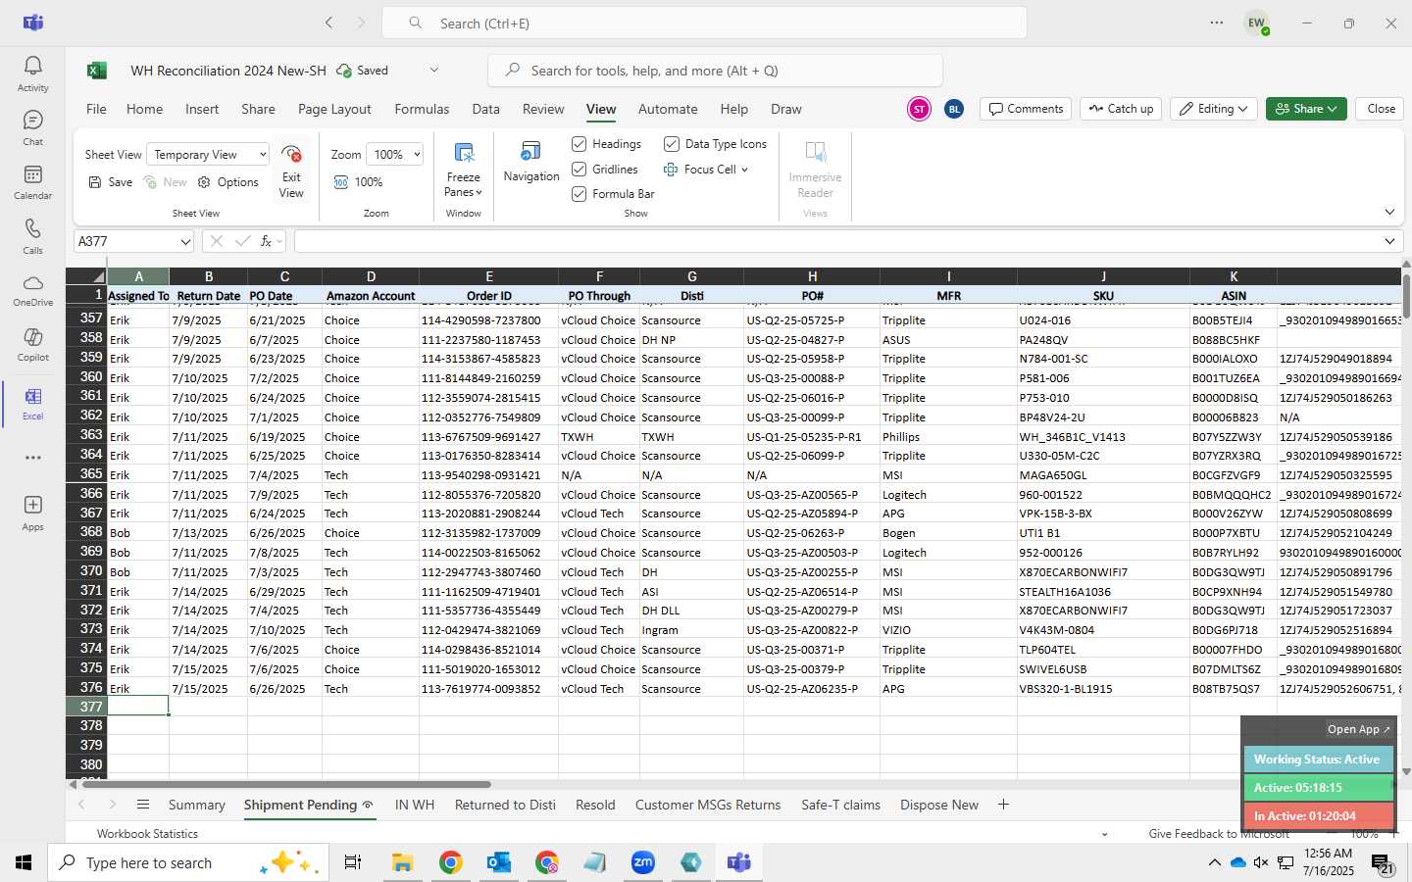Image resolution: width=1412 pixels, height=882 pixels.
Task: Click the Excel logo icon beside filename
Action: (x=96, y=71)
